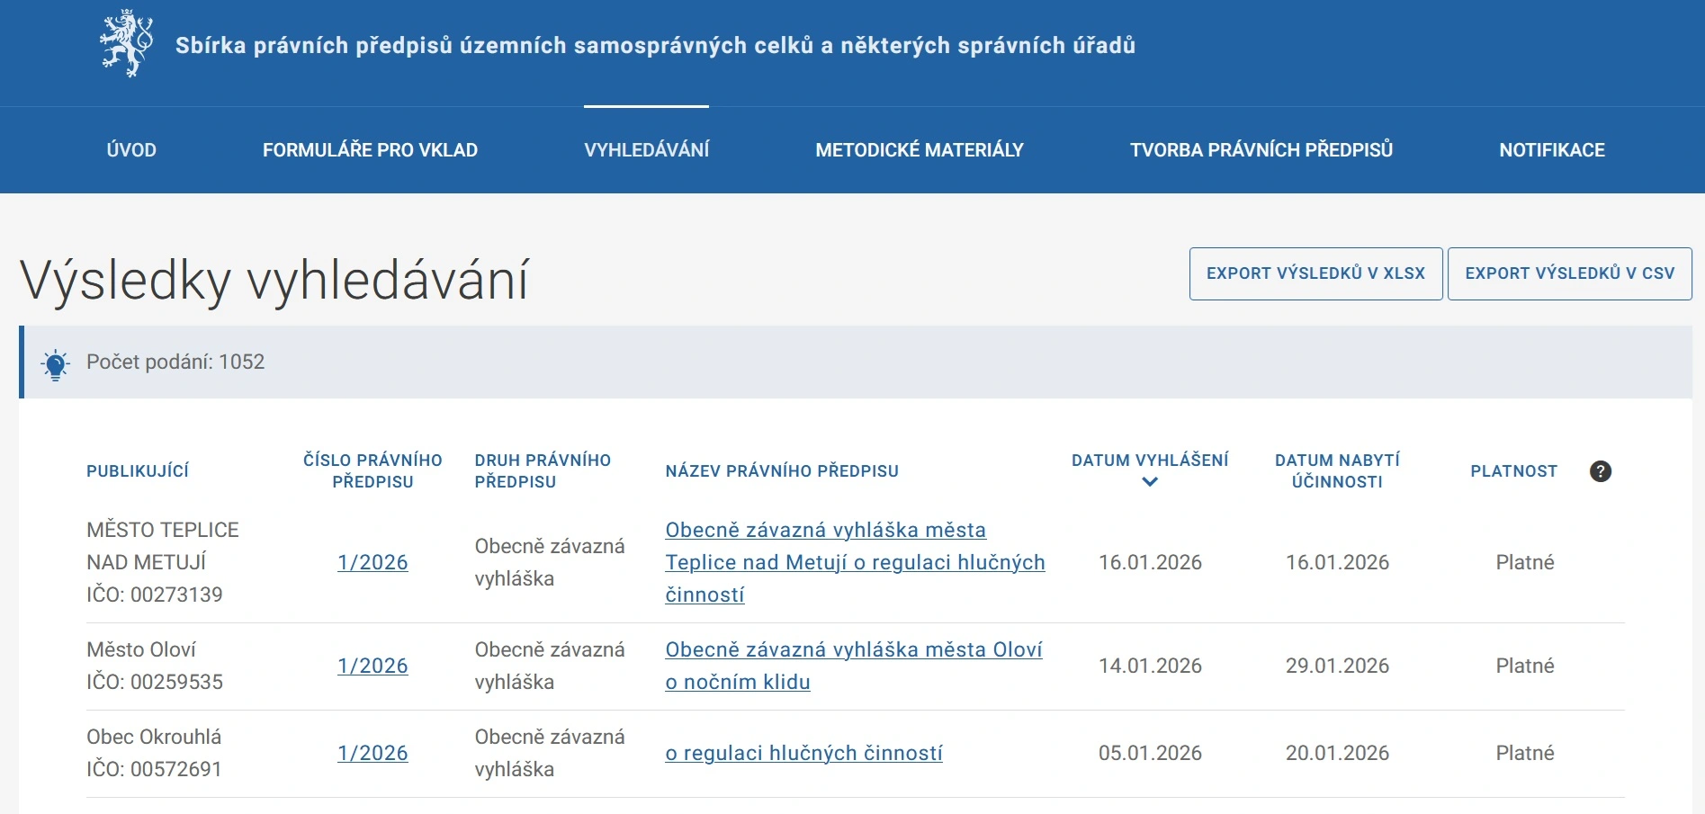Click the help question mark icon
The height and width of the screenshot is (814, 1705).
tap(1600, 471)
